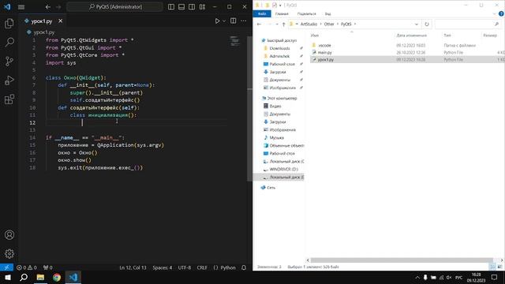
Task: Expand the address bar history dropdown
Action: pyautogui.click(x=417, y=24)
